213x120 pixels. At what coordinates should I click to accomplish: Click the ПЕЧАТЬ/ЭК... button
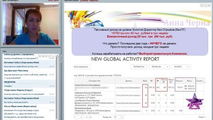(x=157, y=67)
